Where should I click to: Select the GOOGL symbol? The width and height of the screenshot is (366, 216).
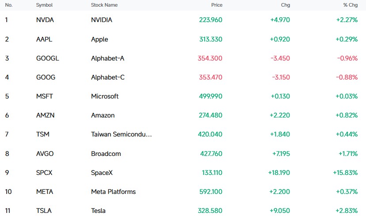click(x=47, y=58)
